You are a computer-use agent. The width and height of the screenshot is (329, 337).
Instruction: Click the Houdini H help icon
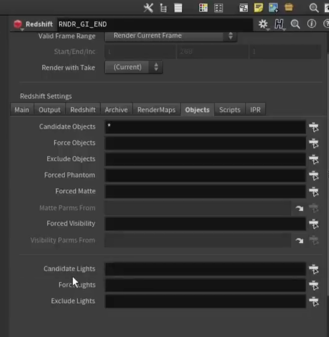279,24
